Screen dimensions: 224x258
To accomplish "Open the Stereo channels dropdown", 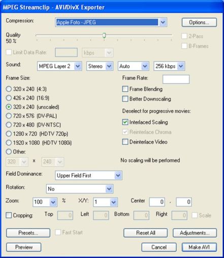I will [100, 66].
